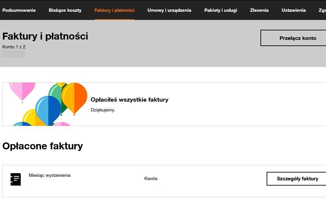Click the invoice document icon
The width and height of the screenshot is (326, 198).
[x=16, y=179]
